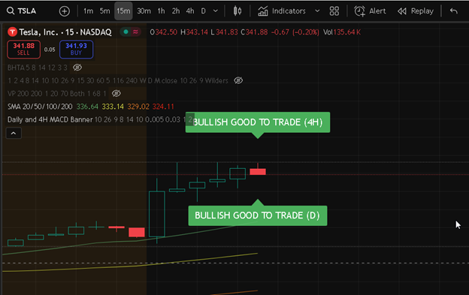Viewport: 469px width, 295px height.
Task: Click the 341.88 SELL button
Action: click(x=23, y=50)
